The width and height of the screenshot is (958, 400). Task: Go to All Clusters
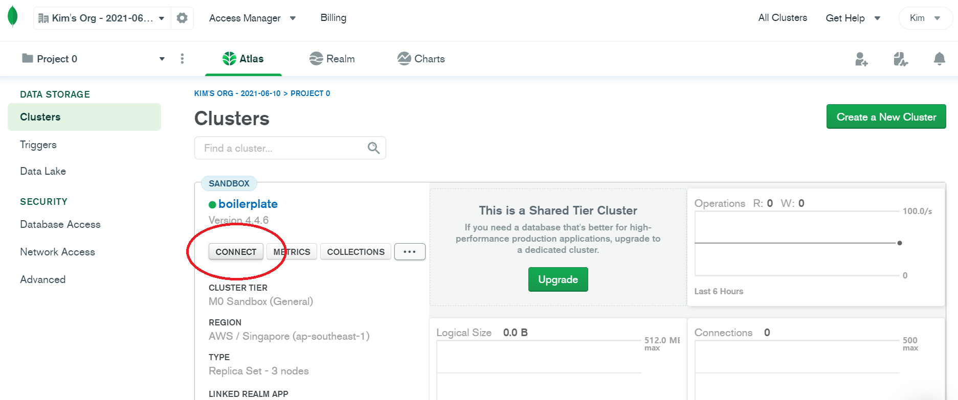[x=783, y=18]
